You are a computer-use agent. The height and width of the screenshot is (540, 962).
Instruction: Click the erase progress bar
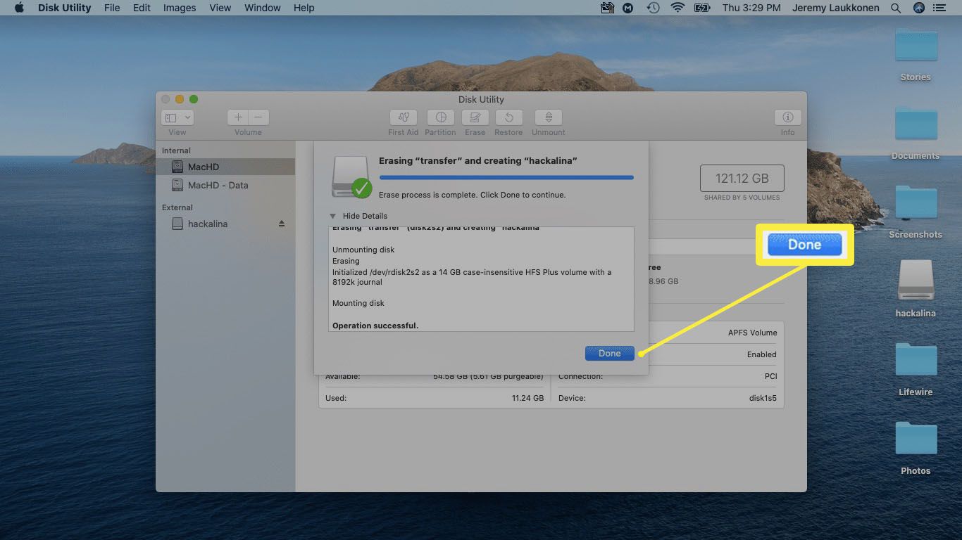[x=506, y=178]
